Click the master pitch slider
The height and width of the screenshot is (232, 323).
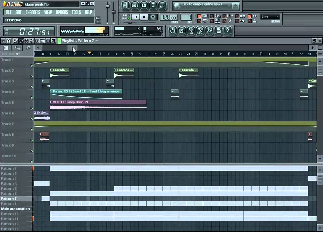pos(113,12)
